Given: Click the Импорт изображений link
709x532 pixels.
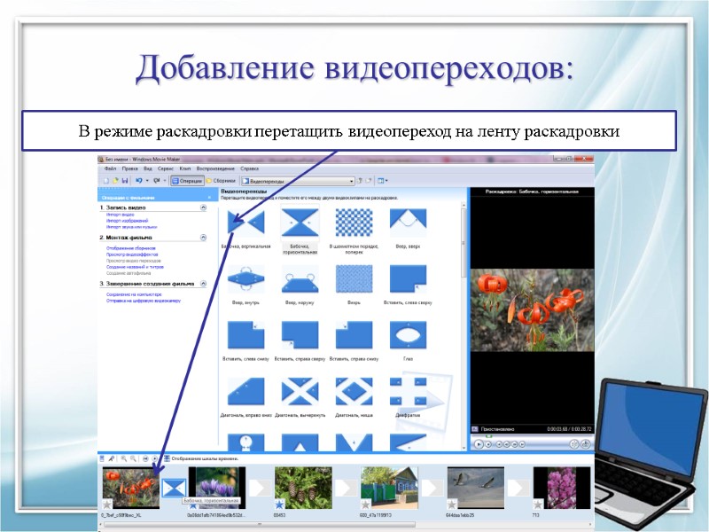Looking at the screenshot, I should (127, 221).
